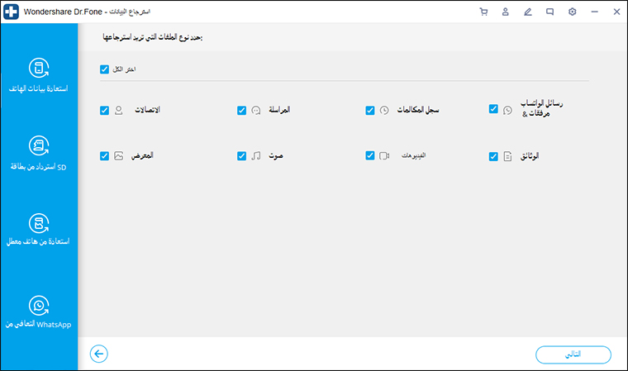Open the shopping cart icon

[483, 12]
